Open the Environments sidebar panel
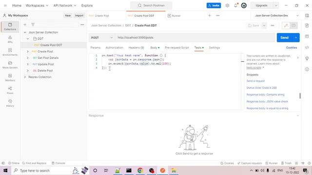This screenshot has width=312, height=175. pos(10,52)
